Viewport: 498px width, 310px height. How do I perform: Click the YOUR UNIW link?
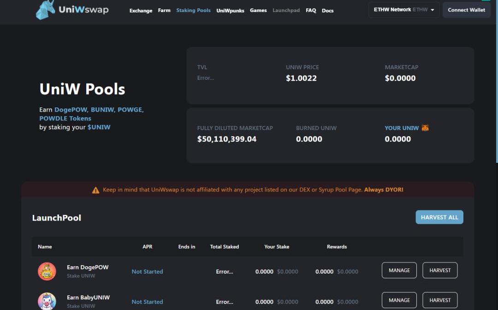click(x=402, y=128)
